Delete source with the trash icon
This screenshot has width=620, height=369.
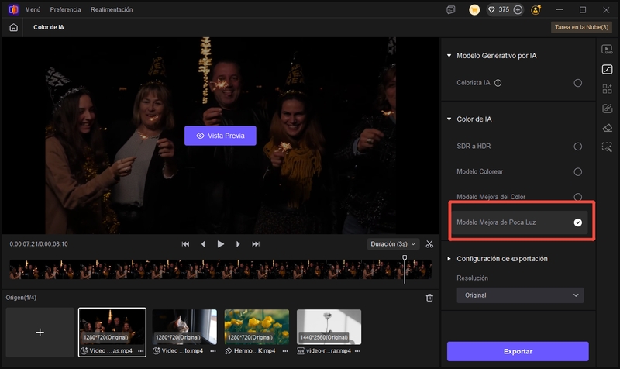[429, 298]
